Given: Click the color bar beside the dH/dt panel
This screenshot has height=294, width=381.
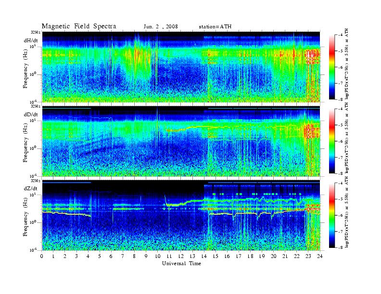Looking at the screenshot, I should pyautogui.click(x=331, y=67).
